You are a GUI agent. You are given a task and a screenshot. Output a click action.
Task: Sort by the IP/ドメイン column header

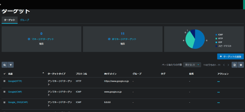[x=110, y=74]
